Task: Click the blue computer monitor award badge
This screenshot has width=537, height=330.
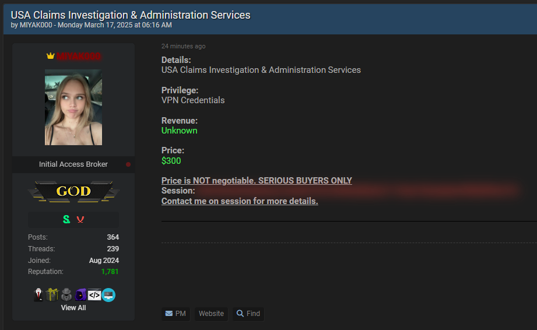Action: pos(108,295)
